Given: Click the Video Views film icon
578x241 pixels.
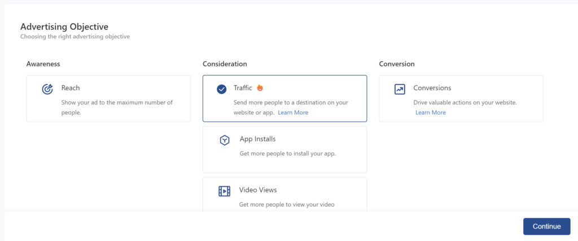Looking at the screenshot, I should click(224, 191).
